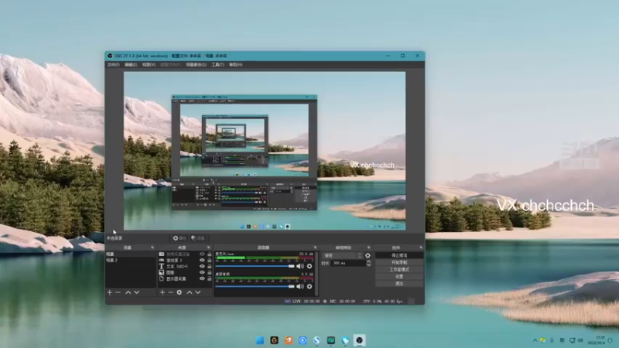619x348 pixels.
Task: Toggle visibility of 视频采集设备 source
Action: (x=202, y=254)
